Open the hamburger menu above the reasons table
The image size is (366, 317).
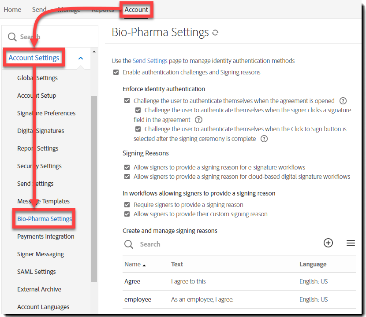tap(351, 243)
